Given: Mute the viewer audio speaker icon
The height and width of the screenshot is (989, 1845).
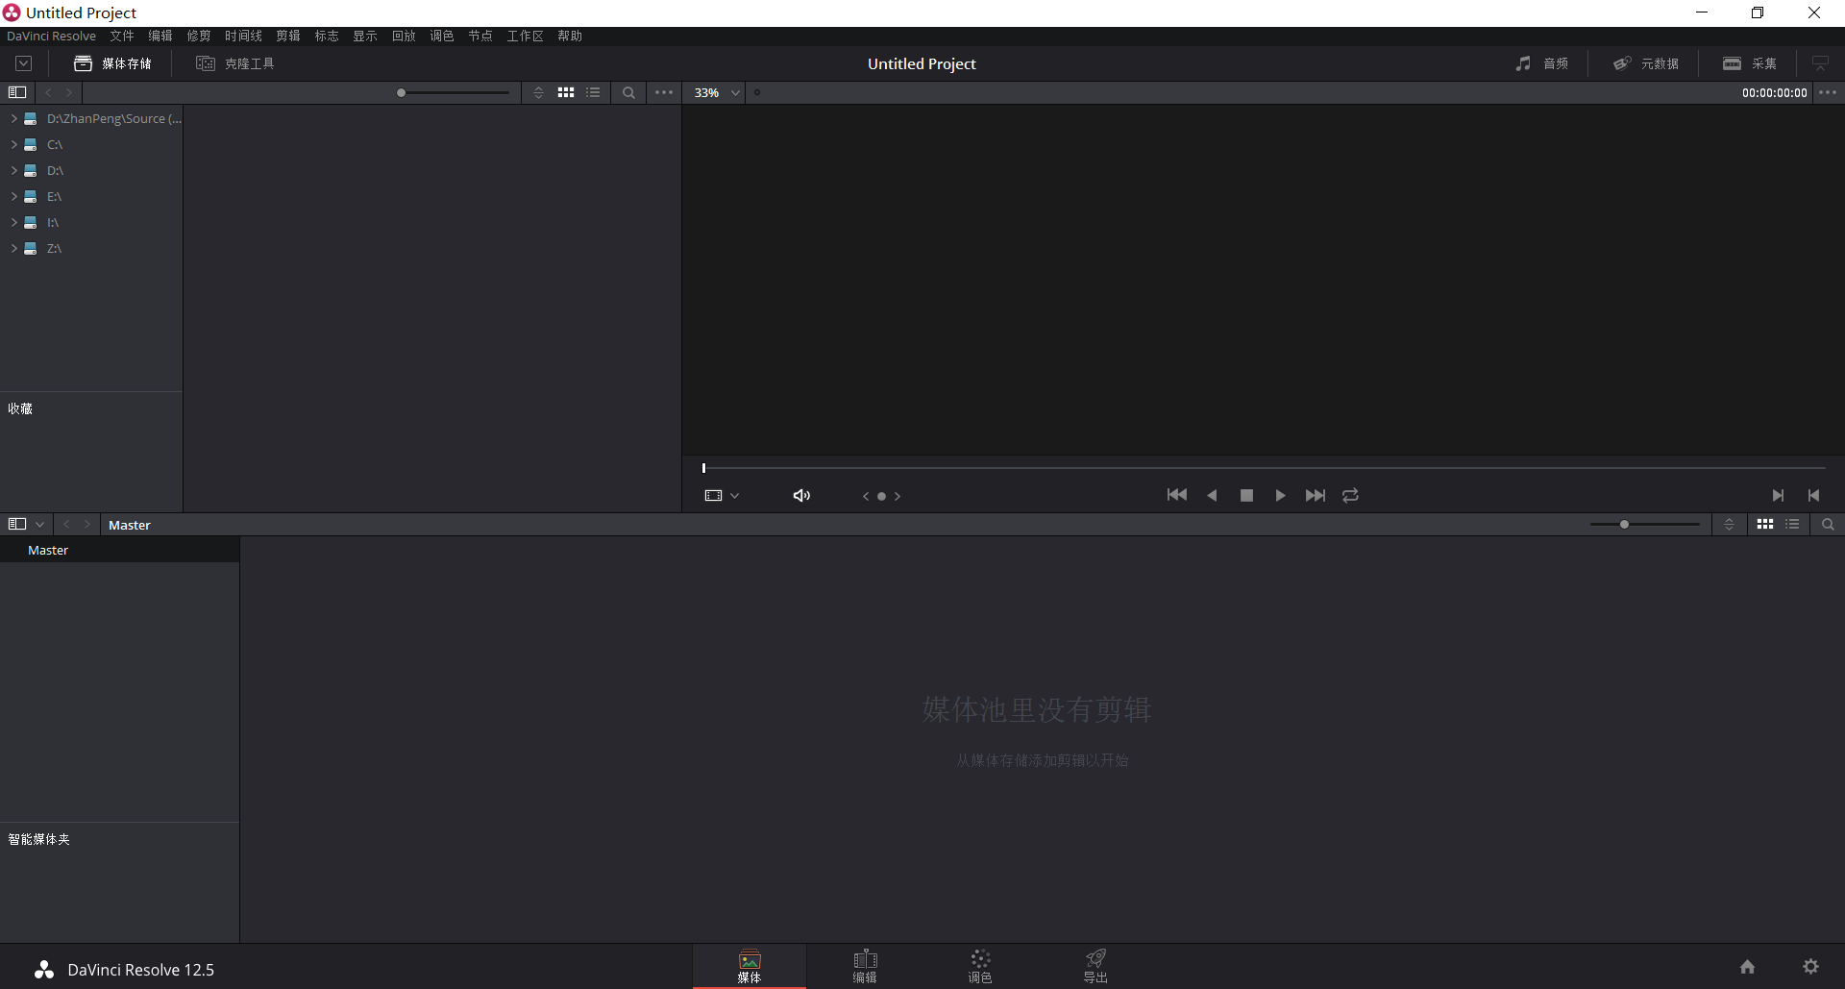Looking at the screenshot, I should (x=801, y=496).
